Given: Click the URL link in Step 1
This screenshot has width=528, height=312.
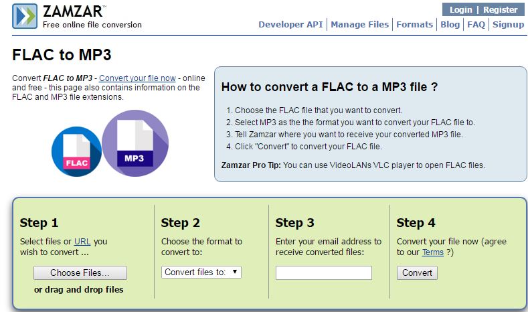Looking at the screenshot, I should coord(82,241).
